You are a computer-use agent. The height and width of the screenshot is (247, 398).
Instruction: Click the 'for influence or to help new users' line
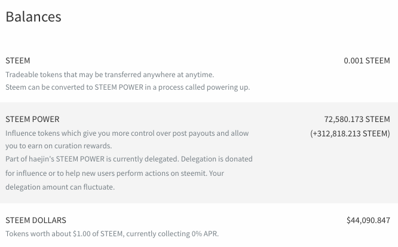115,173
